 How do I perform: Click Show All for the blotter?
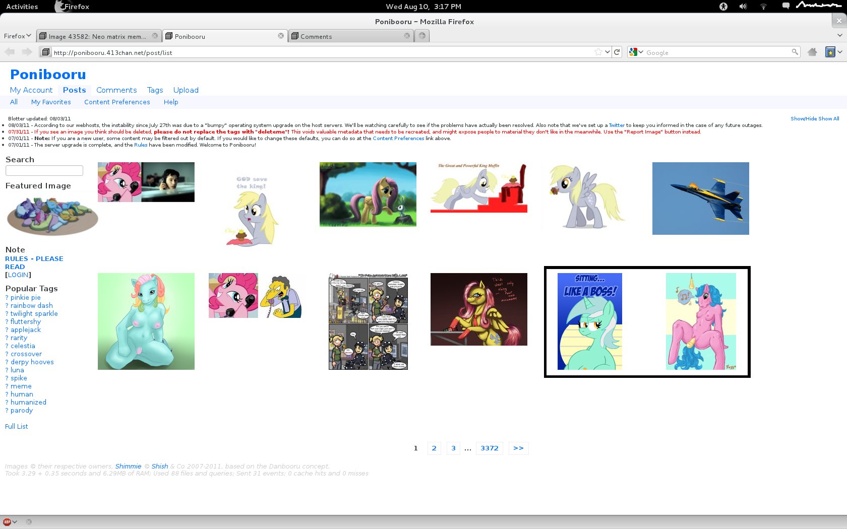(829, 119)
